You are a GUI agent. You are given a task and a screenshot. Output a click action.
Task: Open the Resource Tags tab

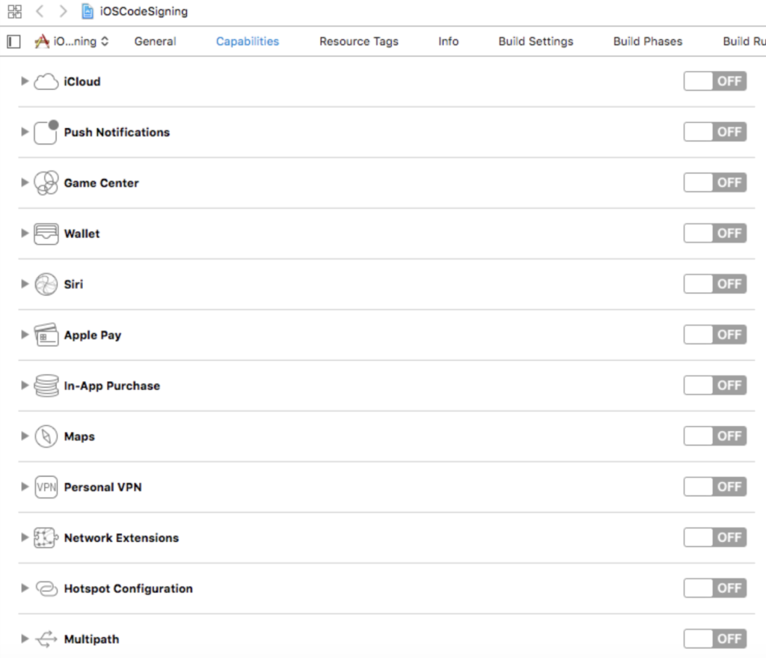(358, 41)
